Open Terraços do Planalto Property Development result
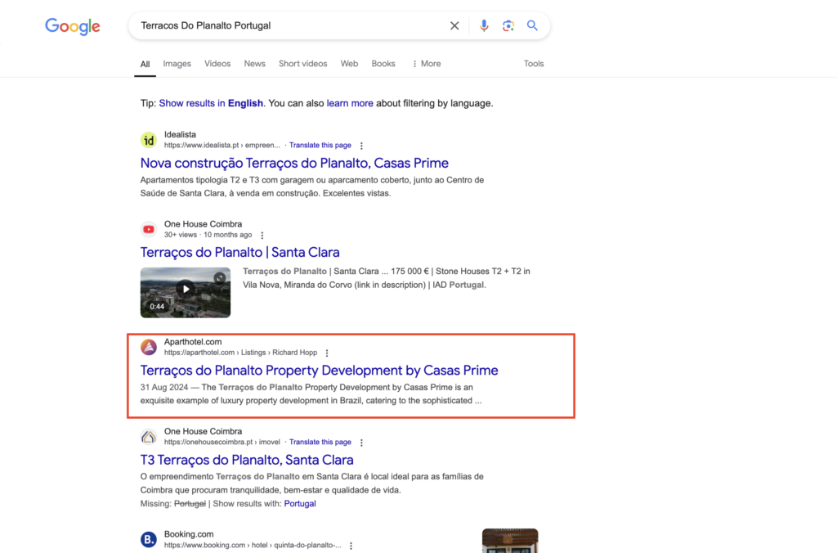The height and width of the screenshot is (553, 837). 320,371
